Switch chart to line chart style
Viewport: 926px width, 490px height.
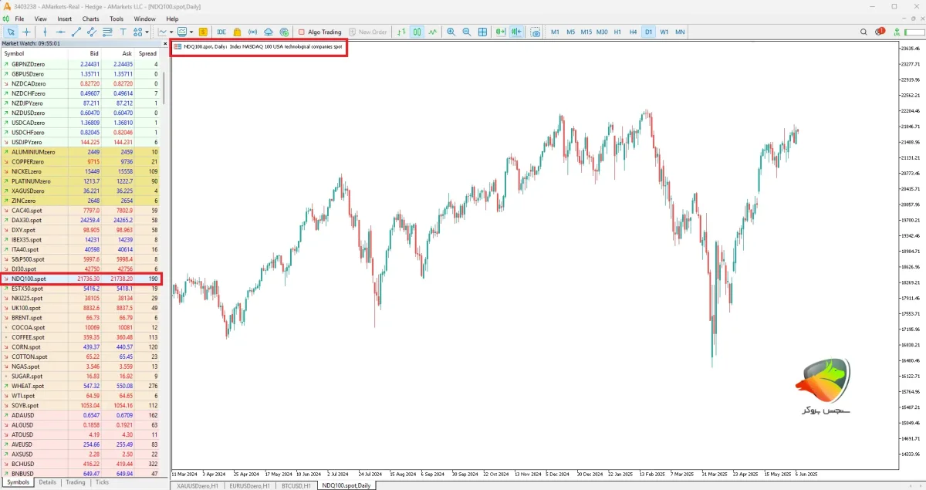click(x=433, y=32)
